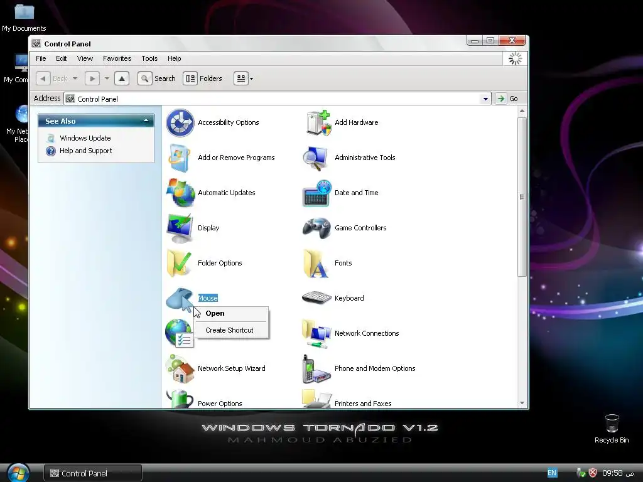Open the Network Connections icon

click(x=316, y=334)
